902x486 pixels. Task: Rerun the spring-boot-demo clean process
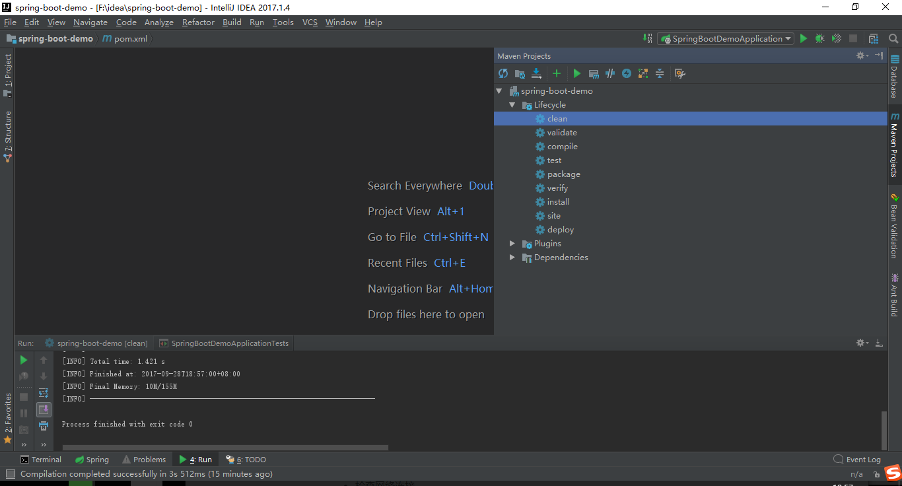click(x=23, y=359)
